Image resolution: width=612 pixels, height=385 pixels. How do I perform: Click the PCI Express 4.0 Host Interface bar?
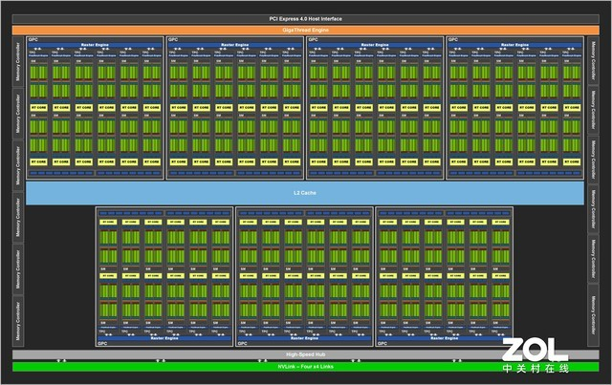(305, 19)
